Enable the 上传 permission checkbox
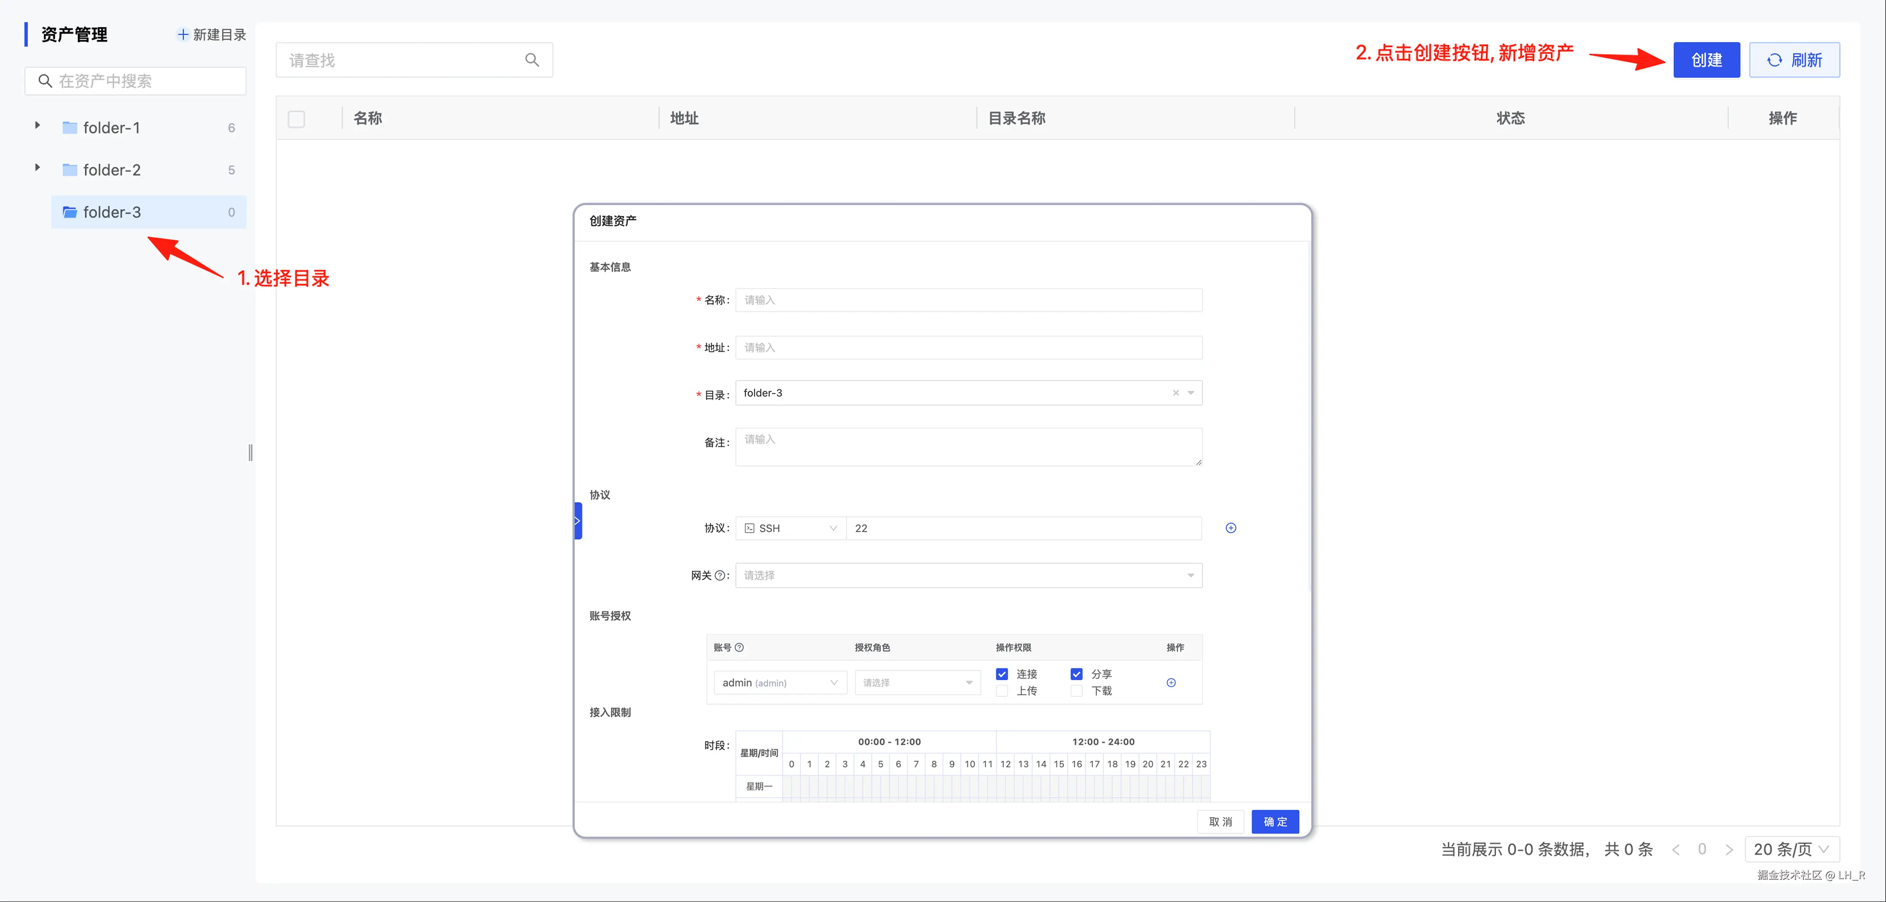 click(1002, 690)
